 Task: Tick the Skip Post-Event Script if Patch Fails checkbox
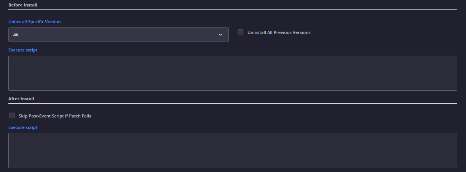12,116
